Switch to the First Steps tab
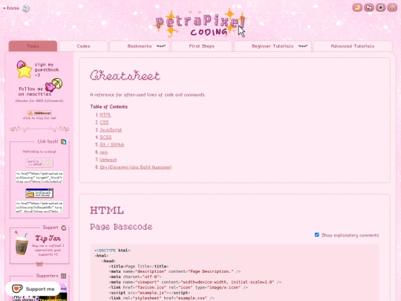This screenshot has height=301, width=401. click(x=201, y=46)
